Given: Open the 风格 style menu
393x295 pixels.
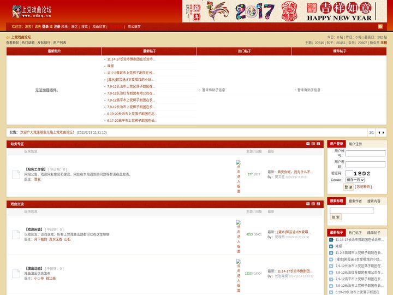Looking at the screenshot, I should click(64, 26).
